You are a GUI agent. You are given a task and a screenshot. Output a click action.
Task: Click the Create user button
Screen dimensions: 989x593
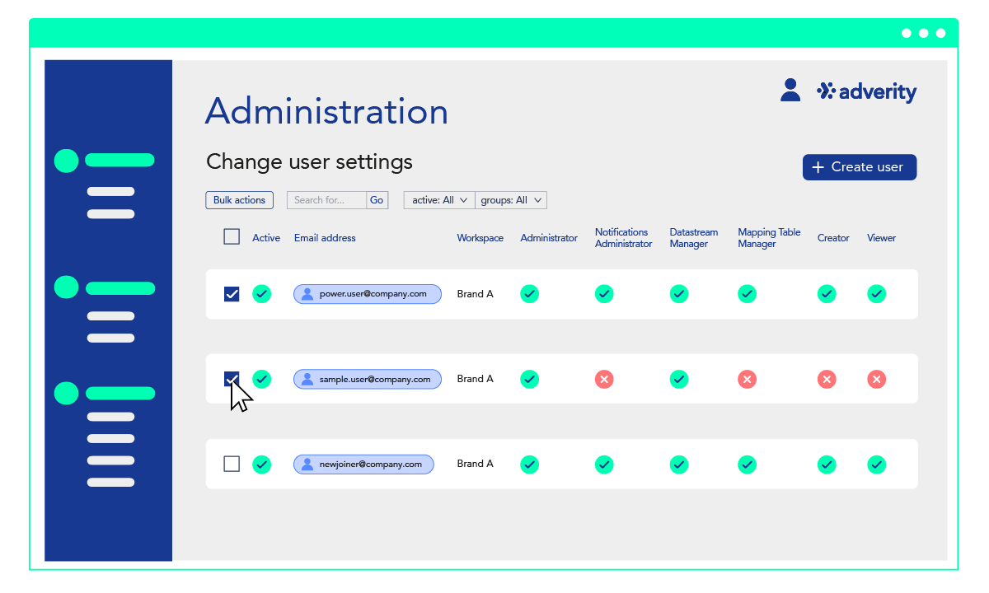pyautogui.click(x=859, y=167)
